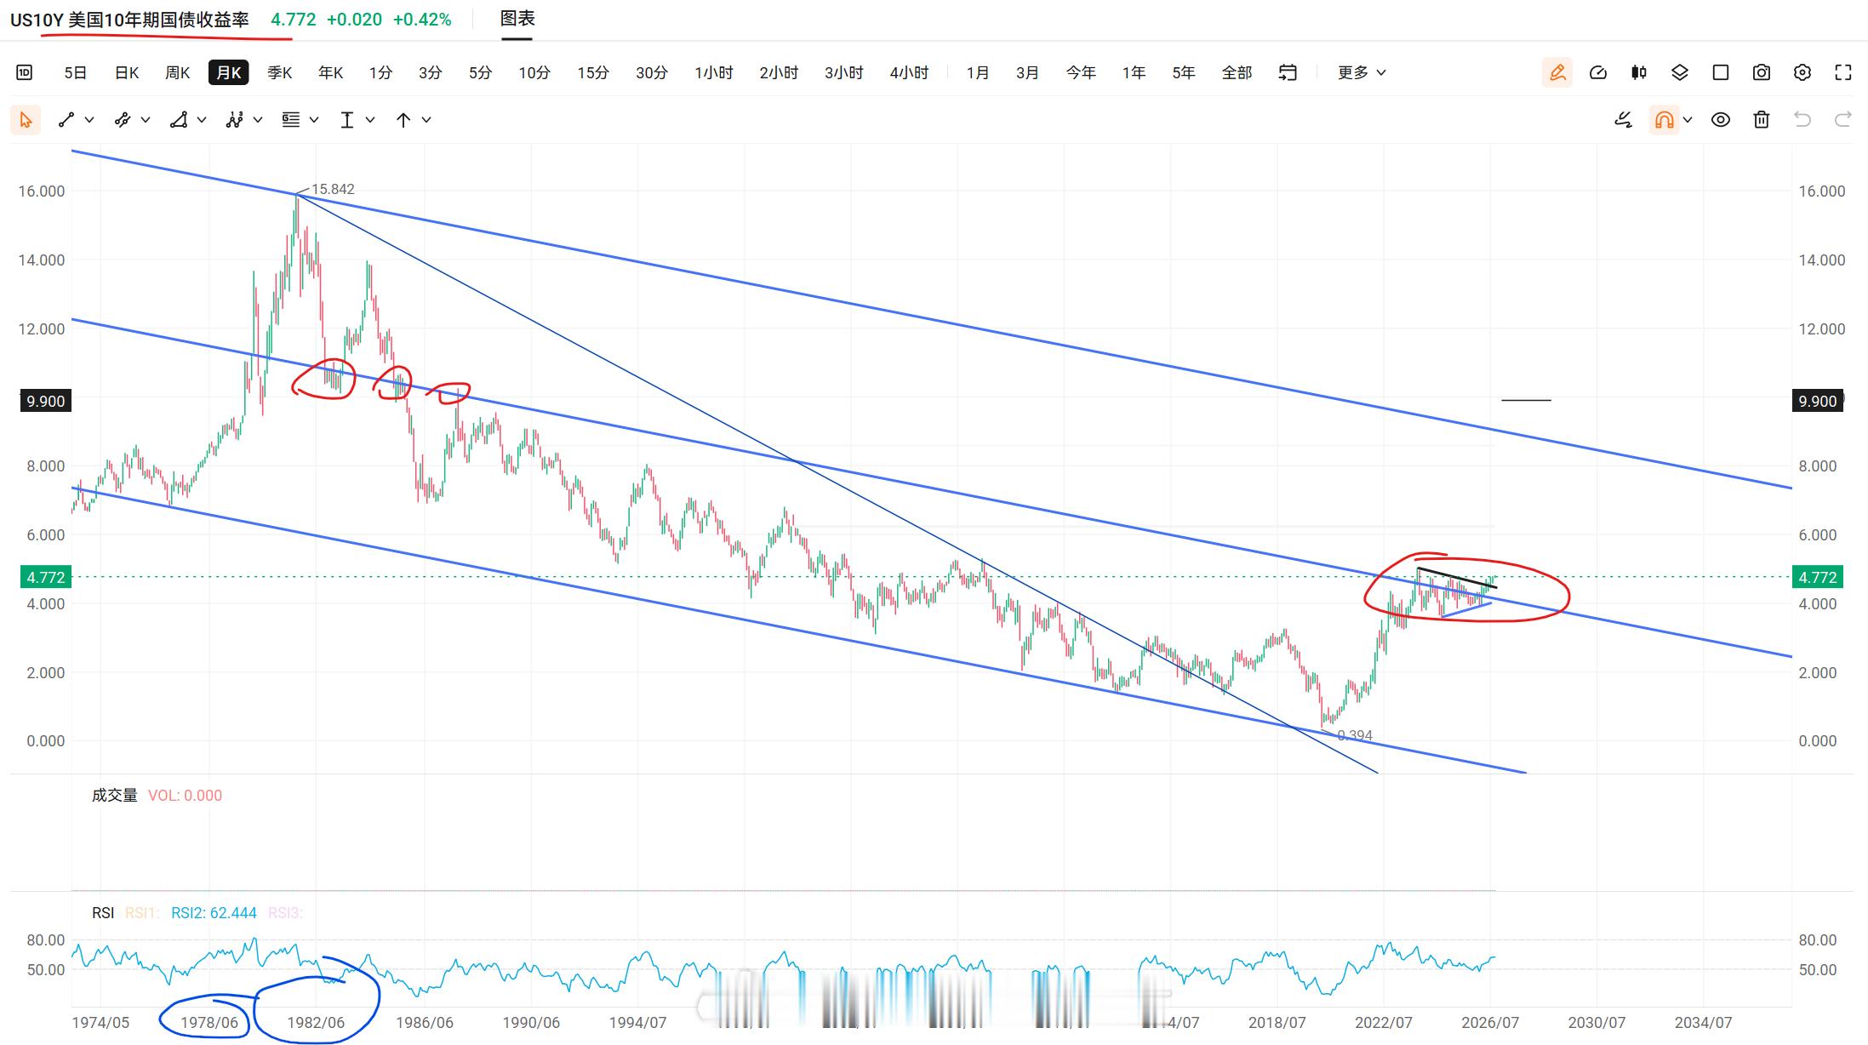The image size is (1868, 1045).
Task: Select the trend line drawing tool
Action: click(x=66, y=120)
